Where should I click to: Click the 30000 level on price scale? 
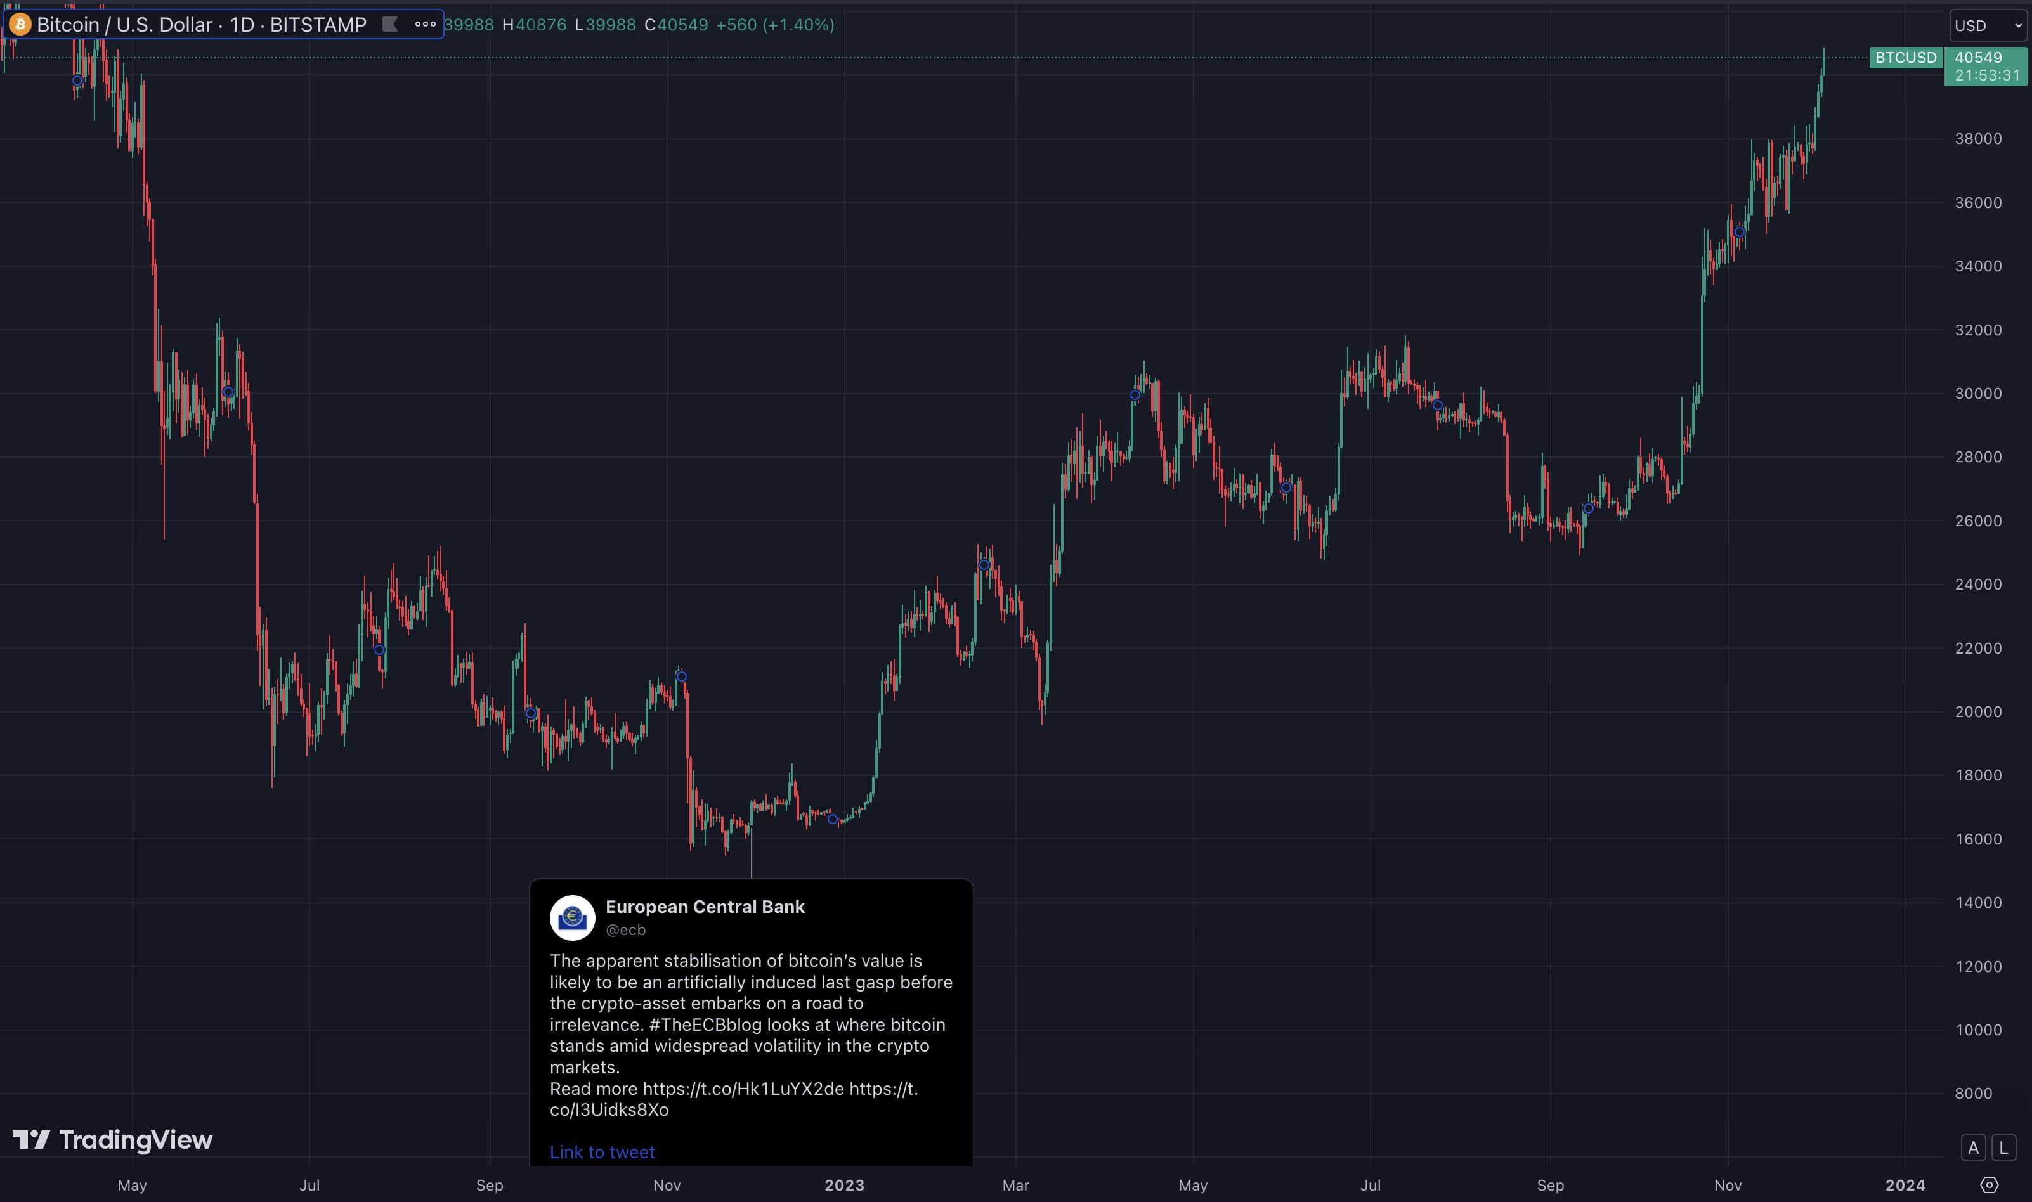[x=1977, y=394]
